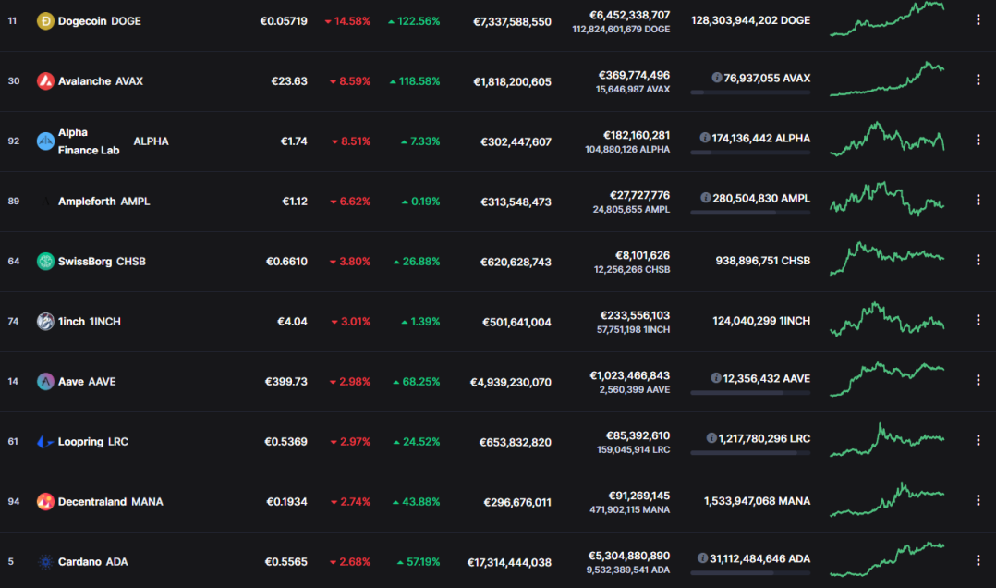Click Loopring market cap €653,832,820

click(516, 442)
